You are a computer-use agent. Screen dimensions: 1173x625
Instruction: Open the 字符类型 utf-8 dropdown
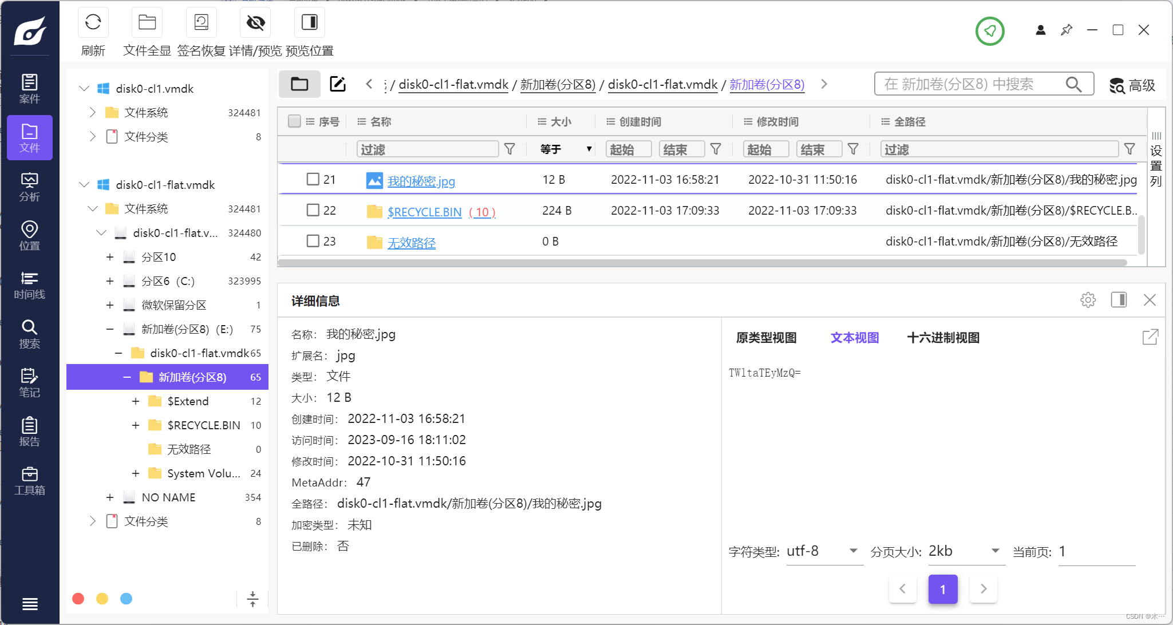pos(823,551)
